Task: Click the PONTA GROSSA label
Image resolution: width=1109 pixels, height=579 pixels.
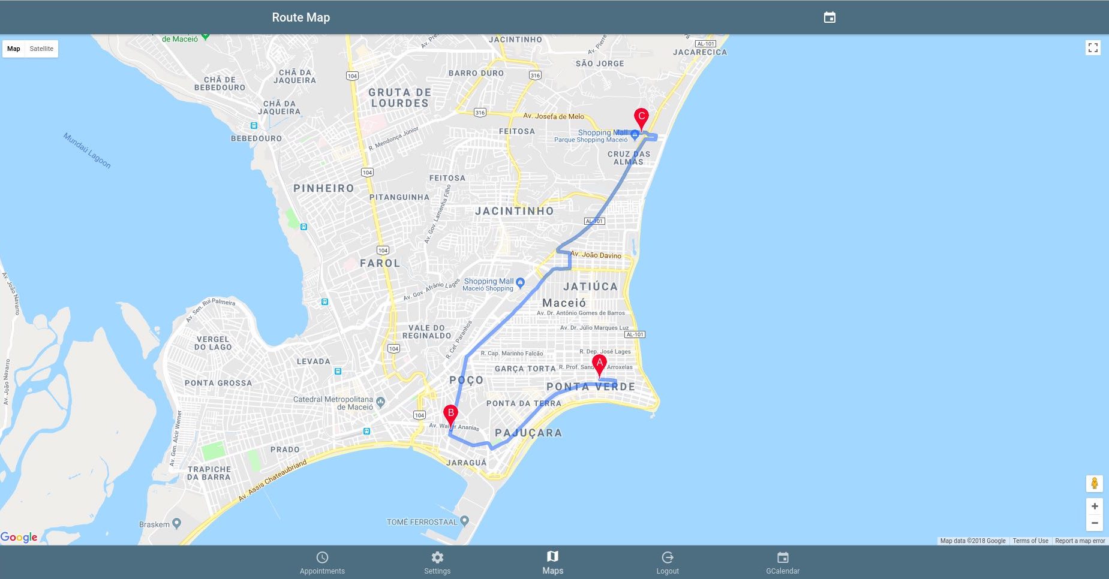Action: (x=218, y=383)
